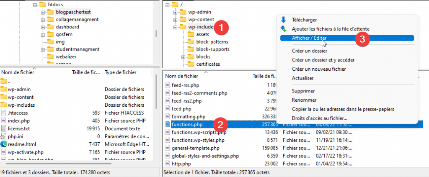
Task: Click the feed-rss.php file icon
Action: click(x=168, y=85)
